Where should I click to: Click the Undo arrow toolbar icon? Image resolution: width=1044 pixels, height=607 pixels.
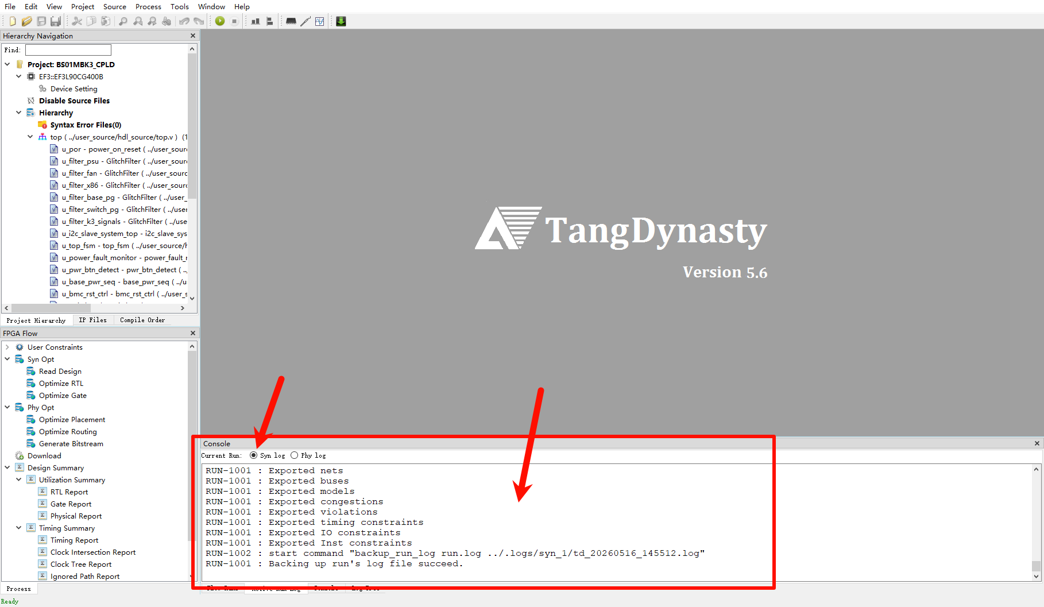[184, 21]
